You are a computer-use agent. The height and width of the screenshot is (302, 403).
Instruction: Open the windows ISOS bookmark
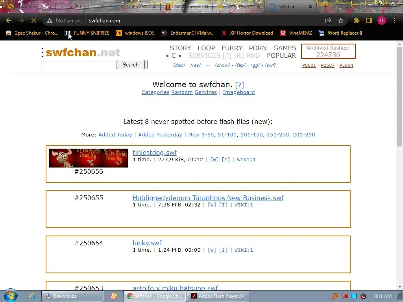point(135,33)
